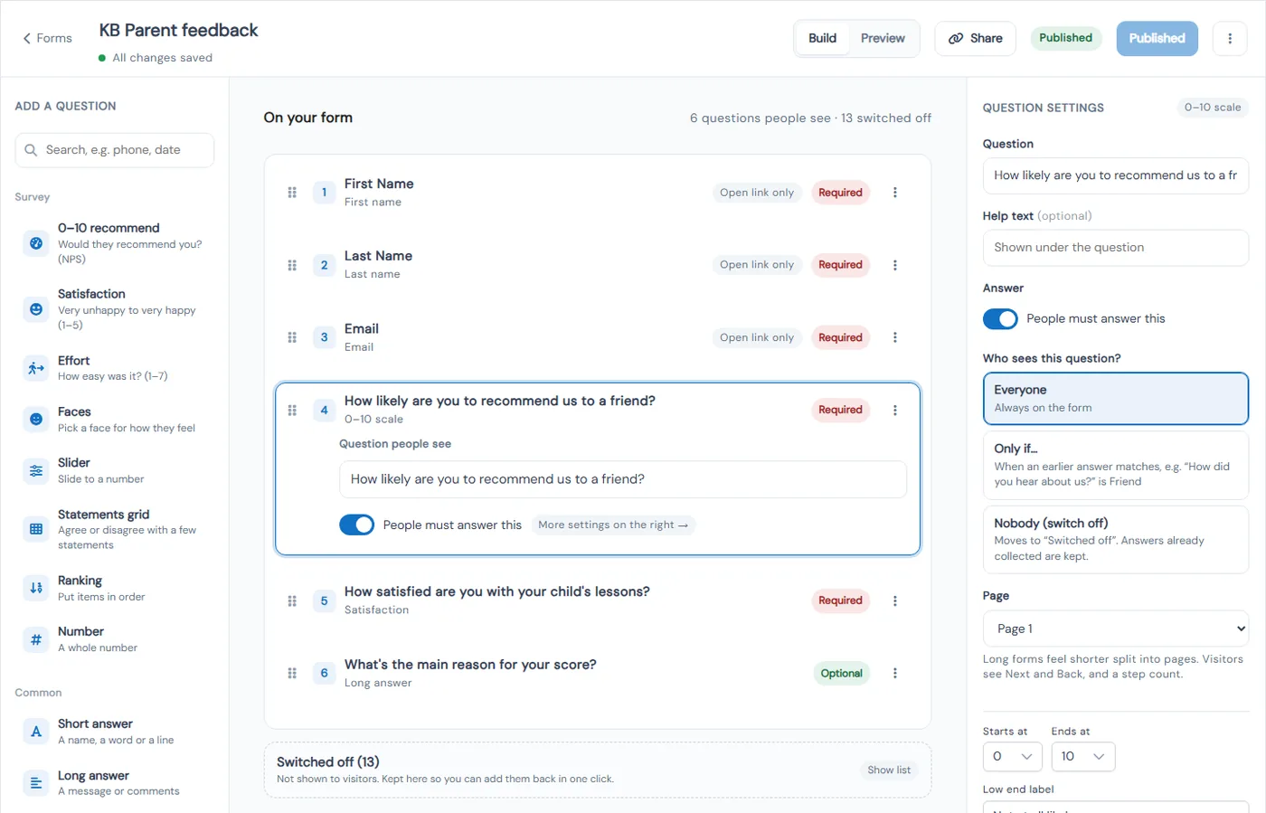Viewport: 1266px width, 813px height.
Task: Focus the question search field
Action: coord(115,150)
